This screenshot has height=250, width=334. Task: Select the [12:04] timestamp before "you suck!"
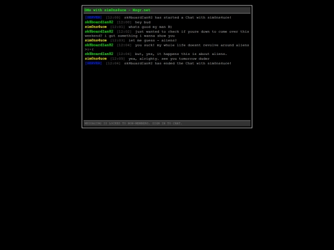pyautogui.click(x=124, y=45)
